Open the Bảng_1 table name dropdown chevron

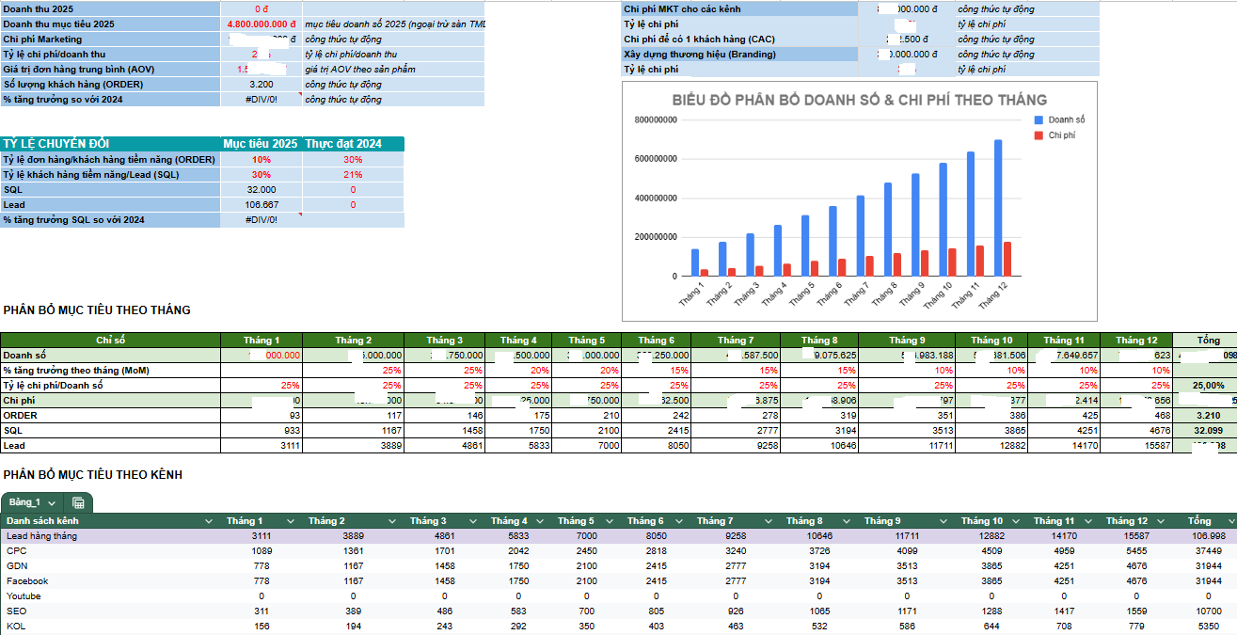[x=52, y=503]
